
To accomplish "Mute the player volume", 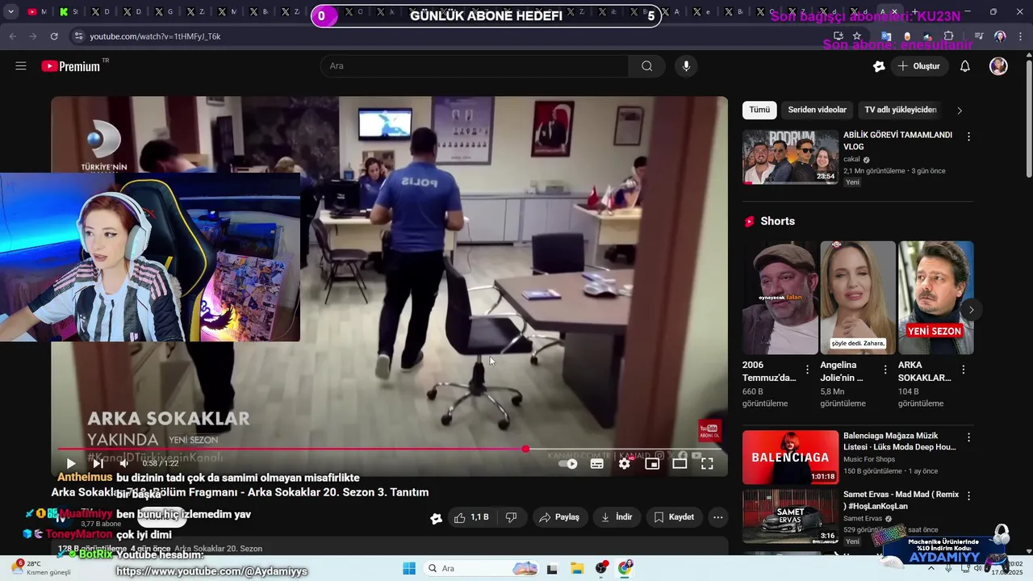I will (x=124, y=463).
